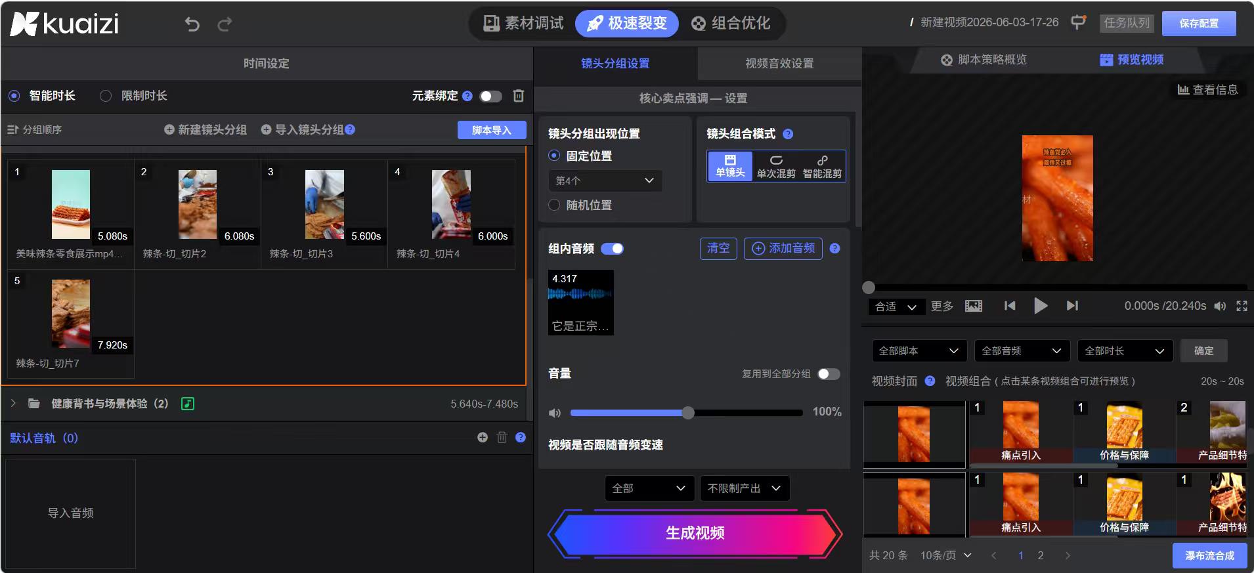Click 任务队列 button
Screen dimensions: 1254x573
pos(1127,23)
